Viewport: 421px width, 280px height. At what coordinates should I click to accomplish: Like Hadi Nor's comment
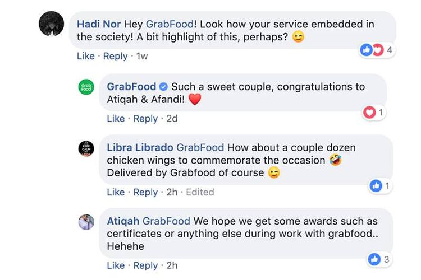pos(85,56)
